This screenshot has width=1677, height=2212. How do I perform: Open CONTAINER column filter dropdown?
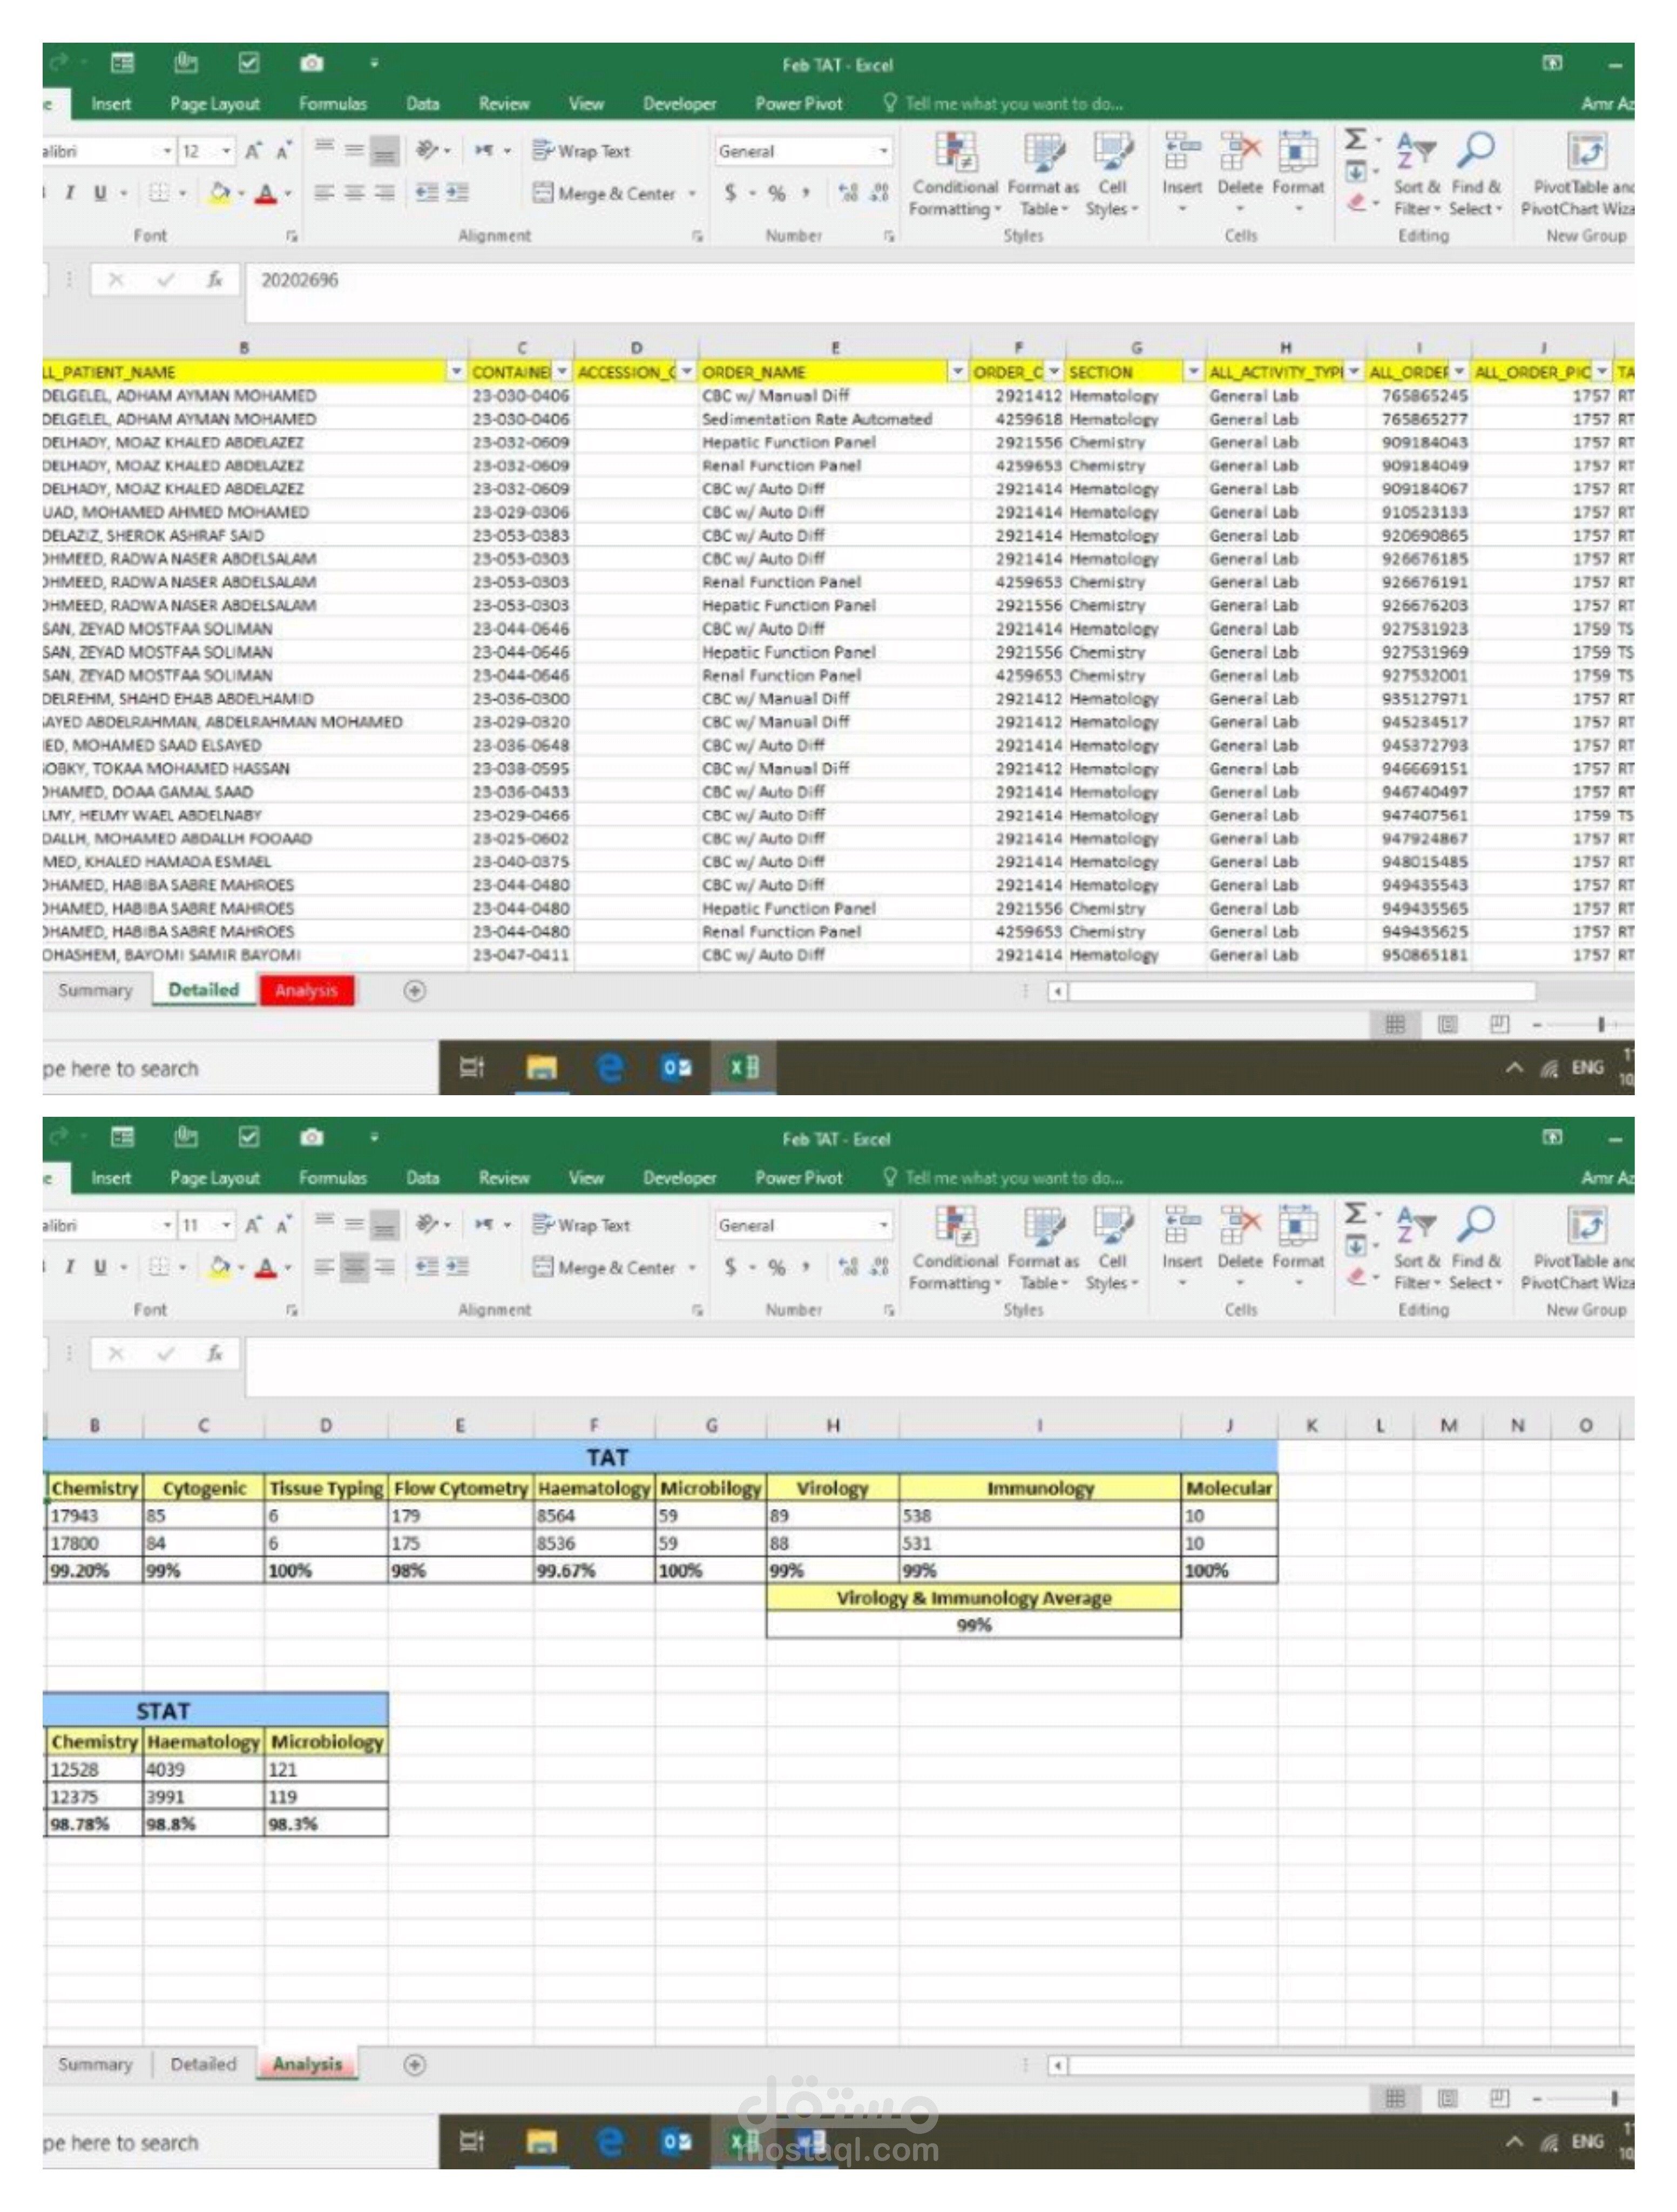click(562, 372)
